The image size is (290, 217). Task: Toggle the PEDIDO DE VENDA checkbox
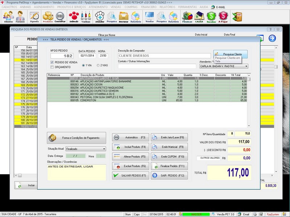point(52,62)
